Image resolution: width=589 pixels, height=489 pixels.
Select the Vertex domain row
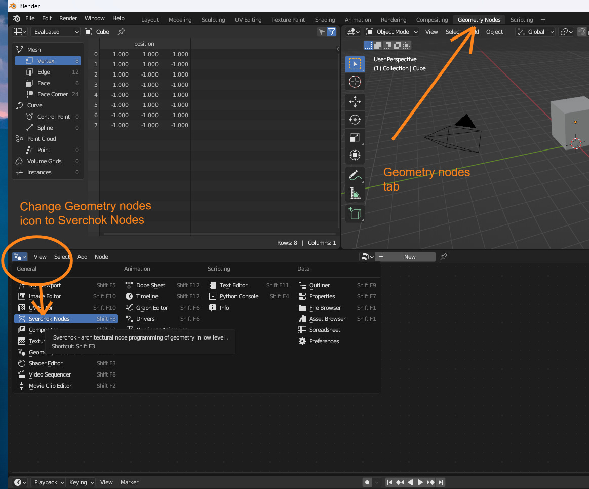point(48,61)
